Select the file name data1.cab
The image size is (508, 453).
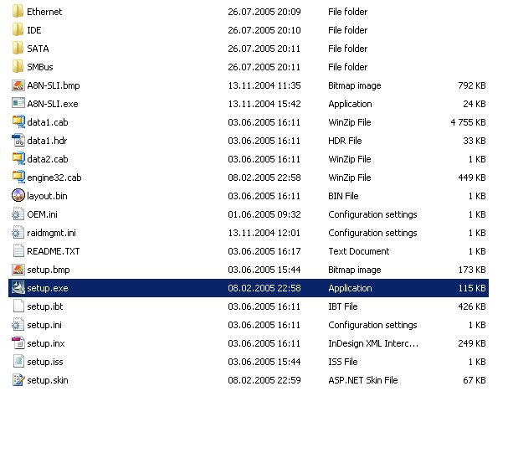point(48,122)
